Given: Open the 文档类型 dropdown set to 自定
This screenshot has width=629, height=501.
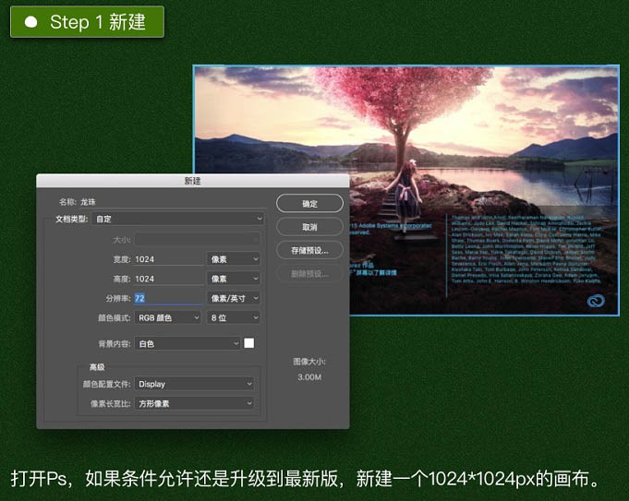Looking at the screenshot, I should coord(178,219).
